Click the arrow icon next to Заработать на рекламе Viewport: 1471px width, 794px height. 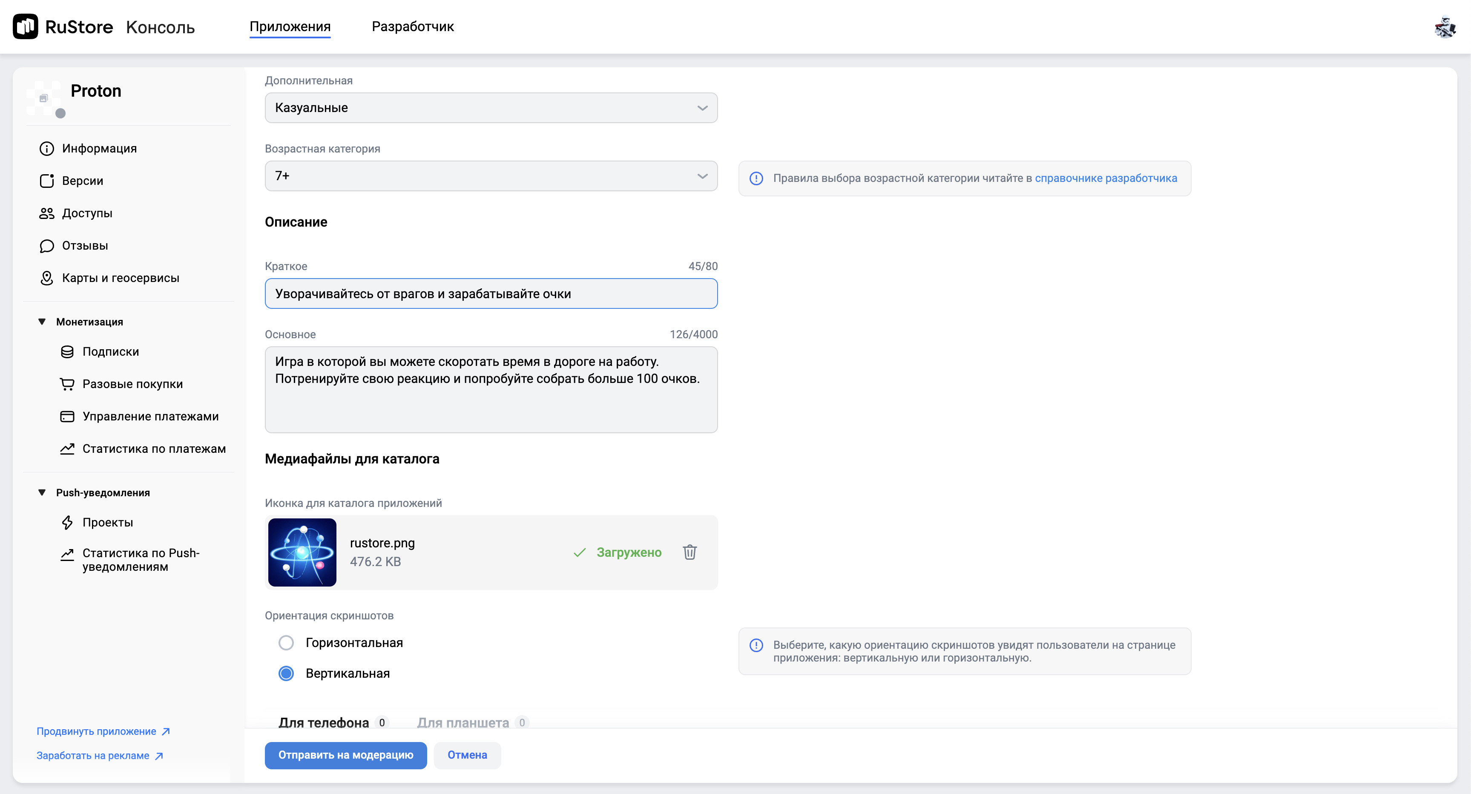159,756
